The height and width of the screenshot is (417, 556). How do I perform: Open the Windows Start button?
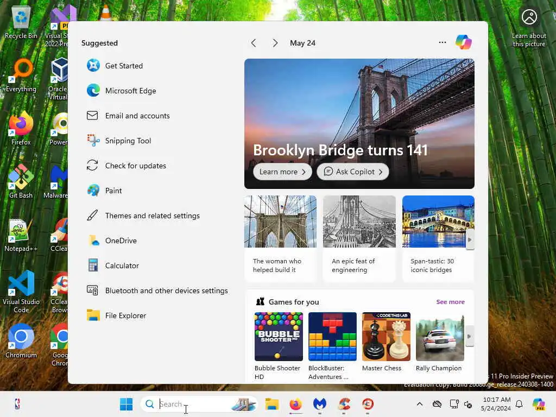[126, 404]
